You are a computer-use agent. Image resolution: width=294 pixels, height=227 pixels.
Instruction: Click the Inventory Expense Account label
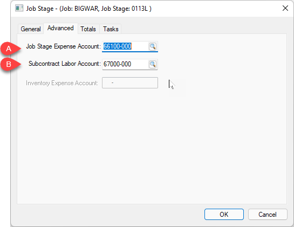[x=62, y=83]
